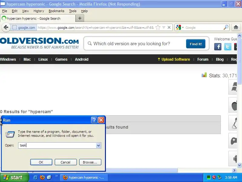Click Cancel in the Run dialog
This screenshot has height=182, width=242.
point(66,162)
